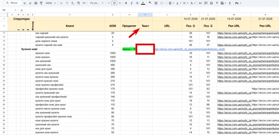Increase decimal places
Image resolution: width=279 pixels, height=135 pixels.
[78, 3]
